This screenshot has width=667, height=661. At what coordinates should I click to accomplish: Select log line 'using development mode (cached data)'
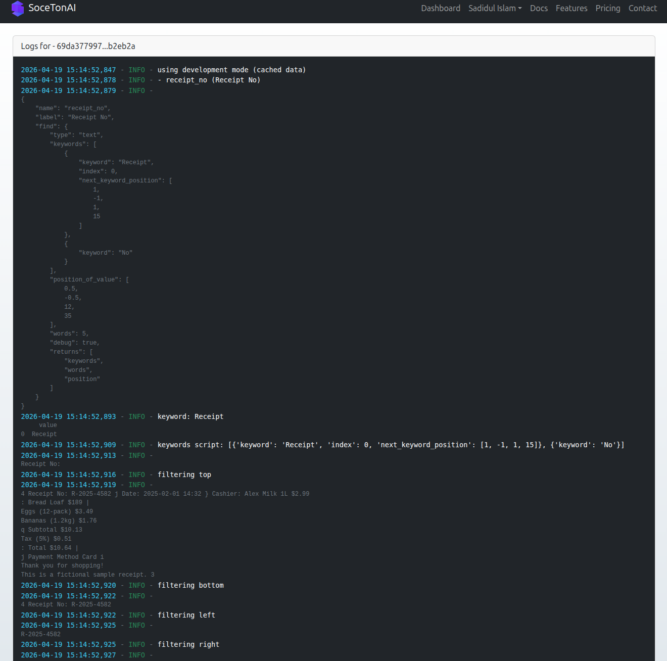[231, 70]
